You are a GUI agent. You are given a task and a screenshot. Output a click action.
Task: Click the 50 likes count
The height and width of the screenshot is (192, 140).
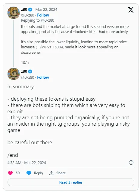pos(17,173)
